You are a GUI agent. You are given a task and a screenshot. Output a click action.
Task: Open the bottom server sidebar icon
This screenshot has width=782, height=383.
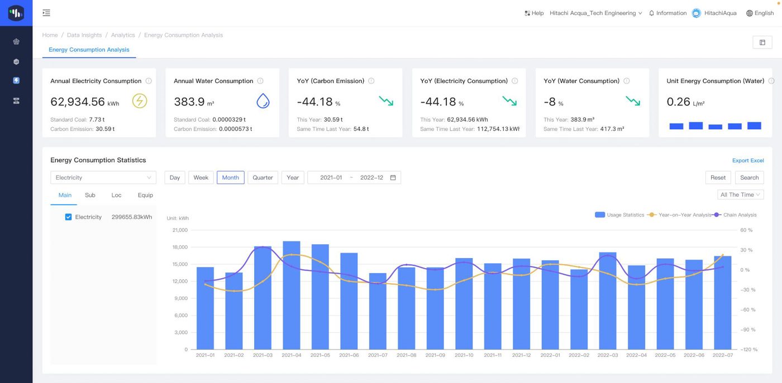pos(16,101)
